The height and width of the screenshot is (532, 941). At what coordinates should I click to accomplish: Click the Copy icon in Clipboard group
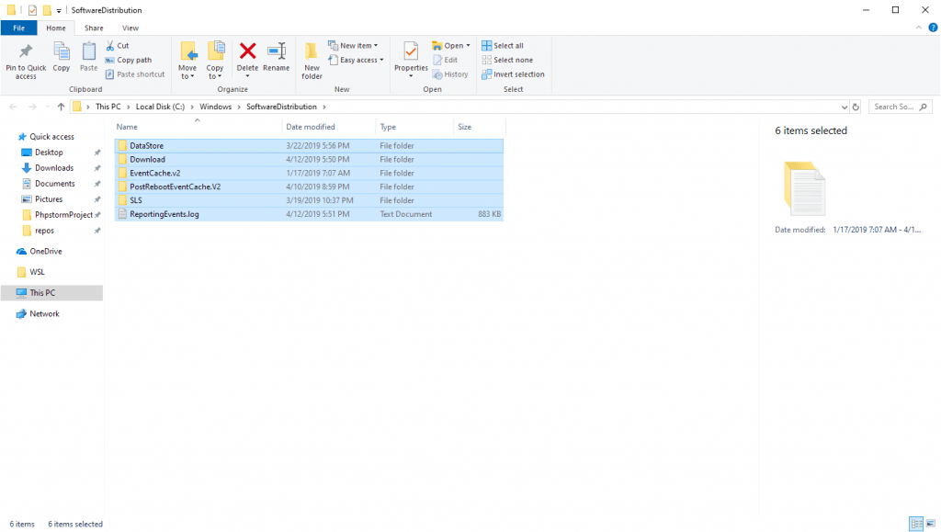(x=62, y=56)
